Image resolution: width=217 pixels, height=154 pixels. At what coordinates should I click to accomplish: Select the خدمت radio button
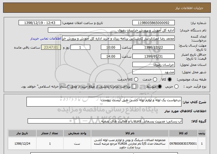(155, 79)
